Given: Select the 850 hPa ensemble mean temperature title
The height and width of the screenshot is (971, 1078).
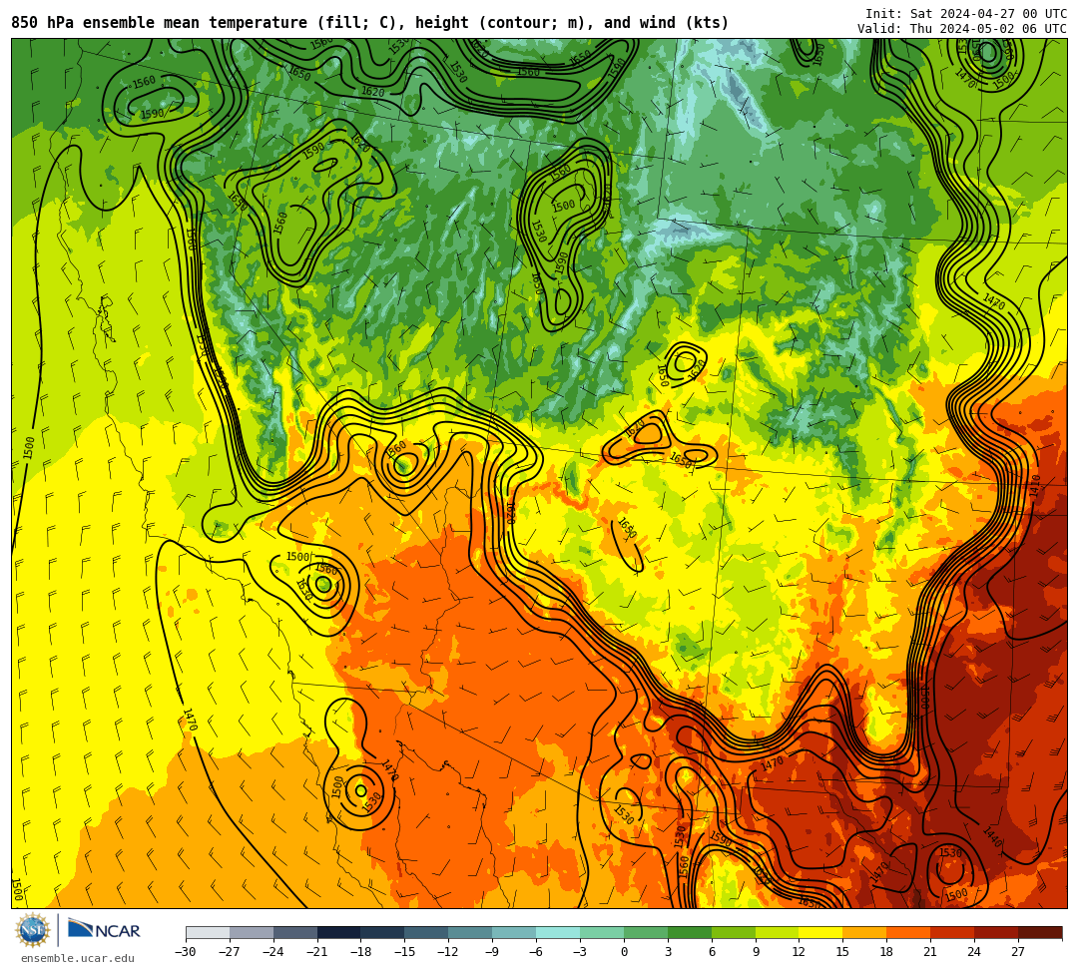Looking at the screenshot, I should (x=370, y=23).
